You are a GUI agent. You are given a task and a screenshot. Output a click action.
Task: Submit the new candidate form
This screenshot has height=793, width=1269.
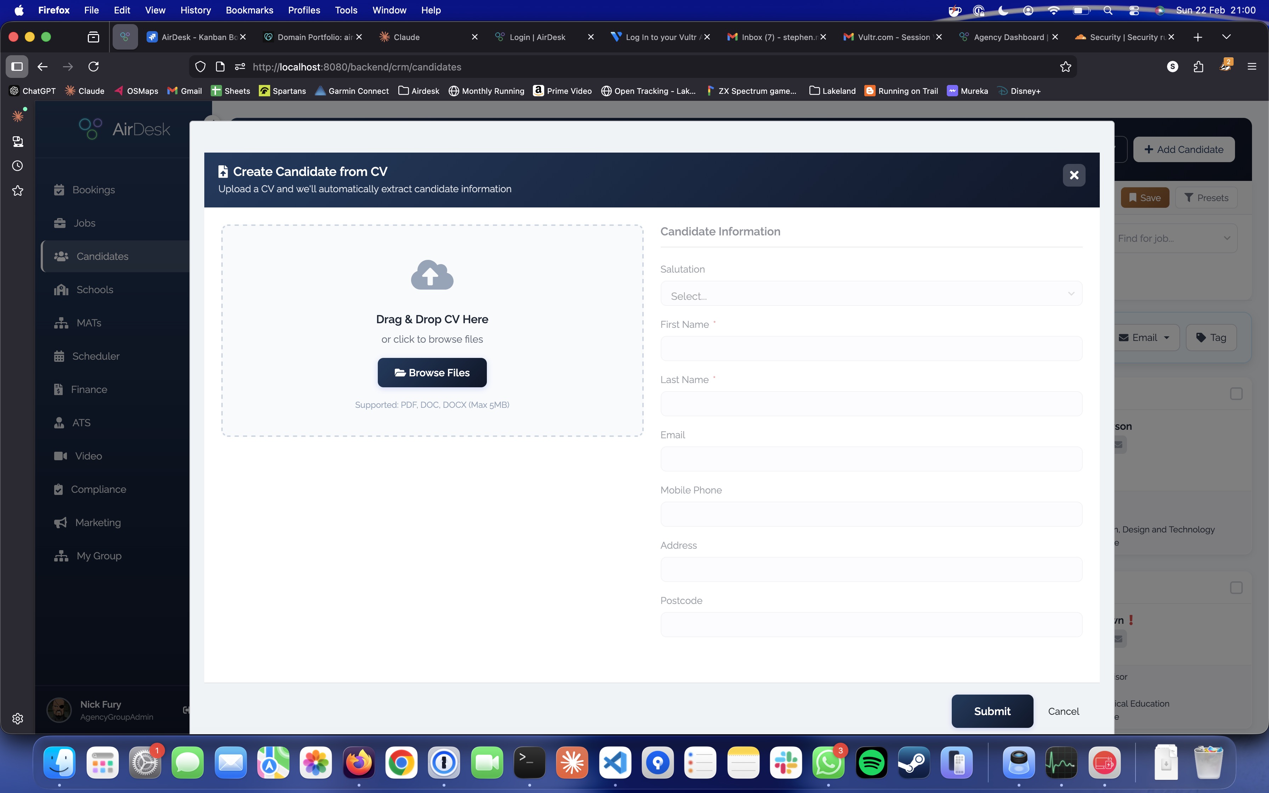tap(991, 711)
